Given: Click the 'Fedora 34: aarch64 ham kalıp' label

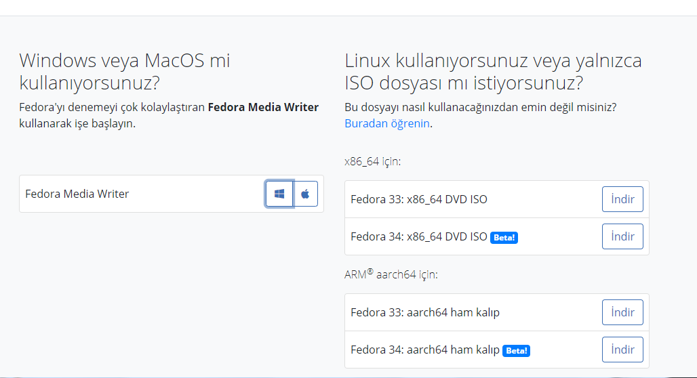Looking at the screenshot, I should pos(424,350).
